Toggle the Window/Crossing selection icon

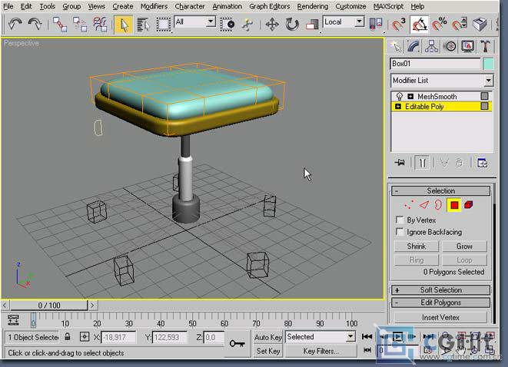coord(227,25)
